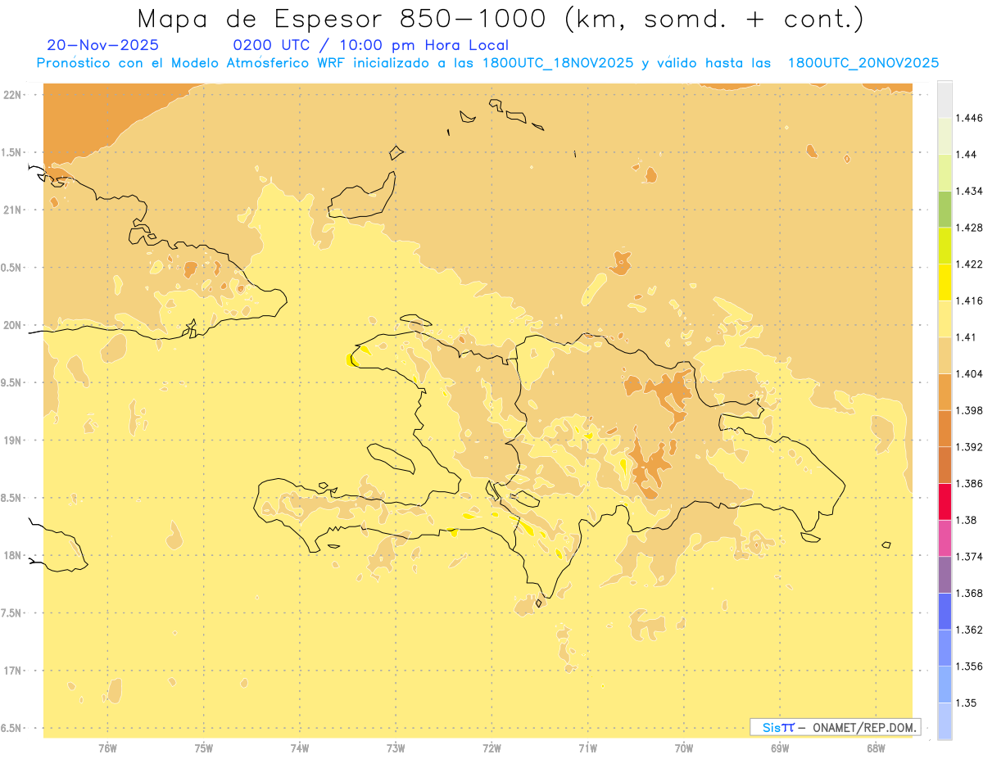
Task: Click the yellow legend swatch between 1.416 and 1.422
Action: click(944, 282)
